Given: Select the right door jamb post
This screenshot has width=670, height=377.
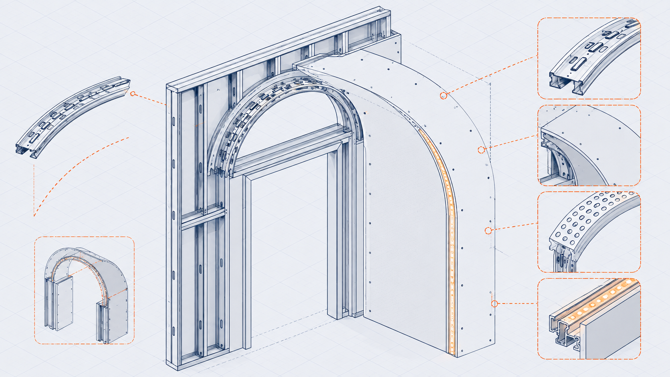Looking at the screenshot, I should [336, 234].
